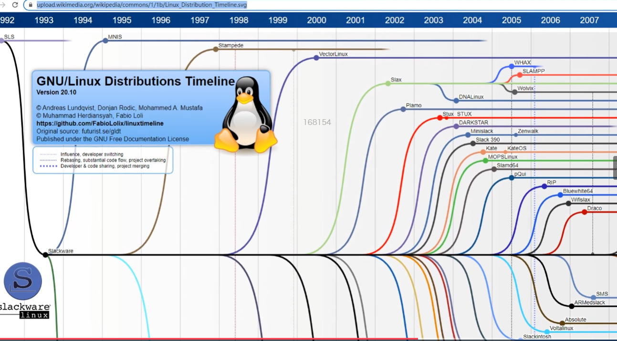Click the 2005 year header
This screenshot has height=341, width=617.
[512, 20]
